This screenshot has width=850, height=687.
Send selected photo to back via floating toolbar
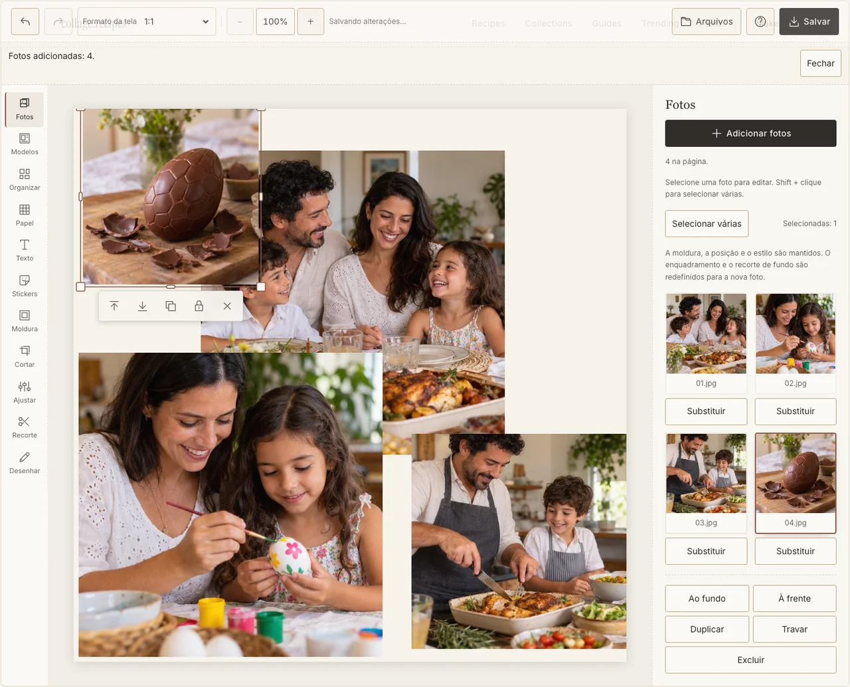142,306
